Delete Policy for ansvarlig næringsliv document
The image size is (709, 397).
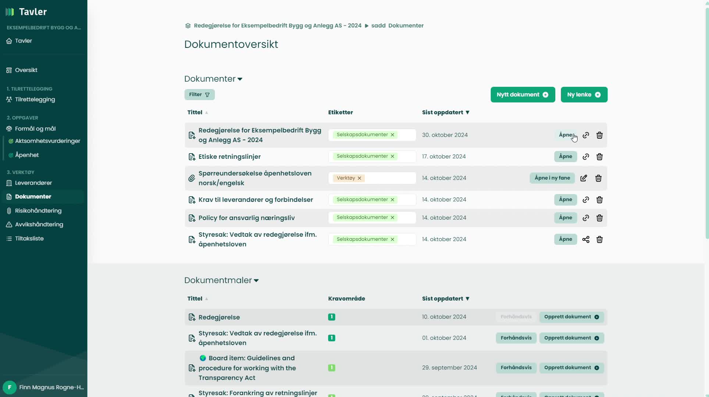599,218
